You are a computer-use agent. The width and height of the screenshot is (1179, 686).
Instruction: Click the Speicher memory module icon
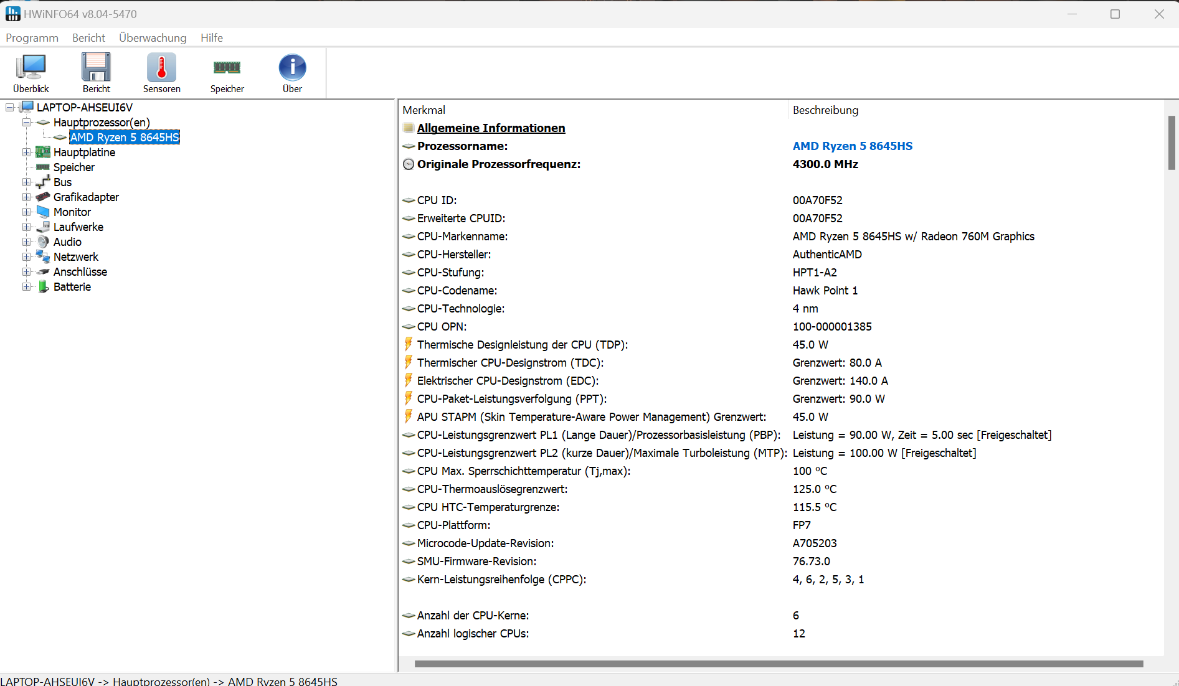(227, 68)
